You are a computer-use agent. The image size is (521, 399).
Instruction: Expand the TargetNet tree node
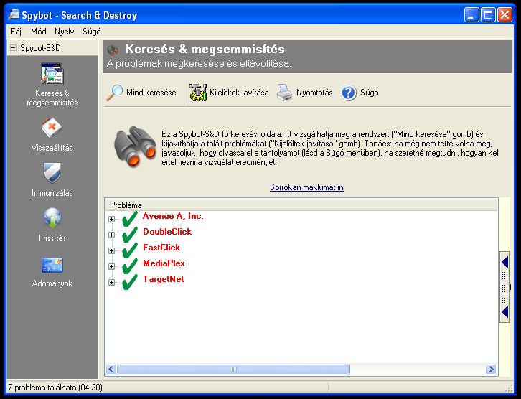(112, 283)
